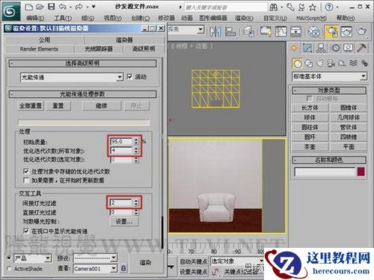Select Cameras category icon
Viewport: 374px width, 280px height.
pos(331,63)
